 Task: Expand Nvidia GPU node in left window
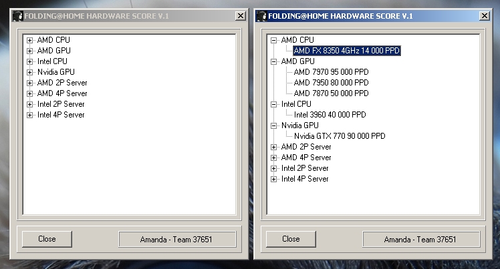click(29, 72)
